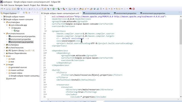Close the pom.xml editor tab
Screen dimensions: 182x102
81,13
